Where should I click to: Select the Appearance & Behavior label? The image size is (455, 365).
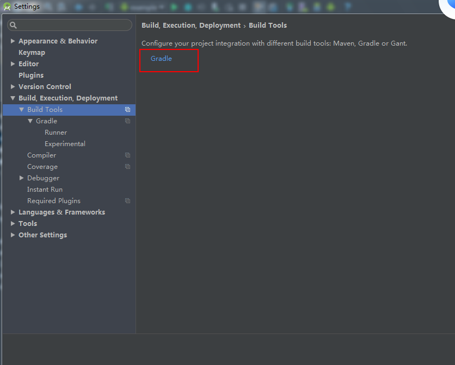(x=58, y=41)
